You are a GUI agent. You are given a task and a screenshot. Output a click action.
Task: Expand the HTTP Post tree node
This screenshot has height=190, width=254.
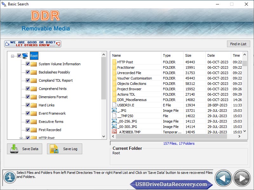tap(21, 138)
